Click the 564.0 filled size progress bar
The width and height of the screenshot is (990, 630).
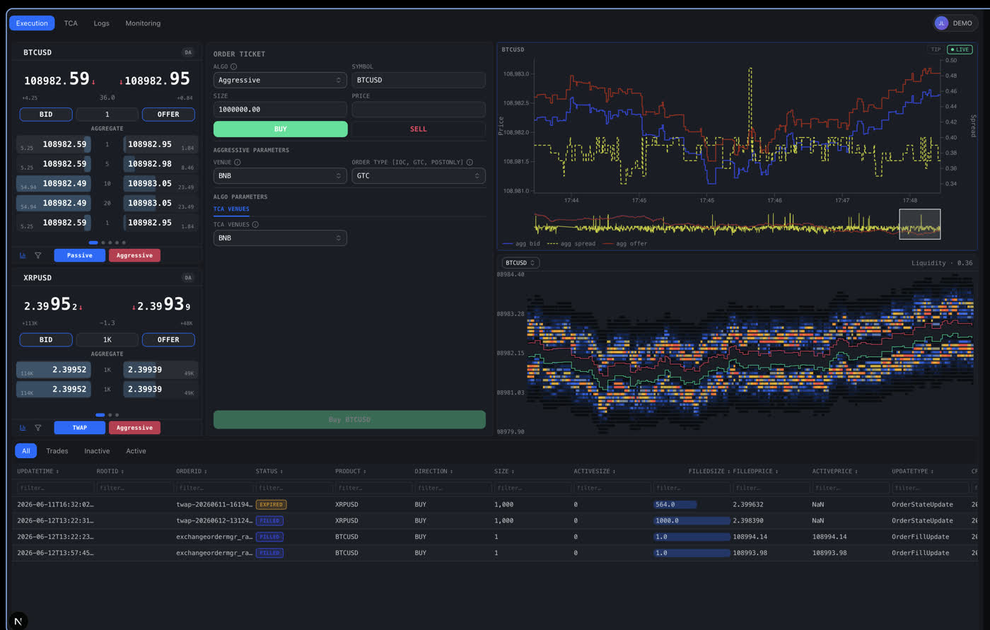point(675,505)
